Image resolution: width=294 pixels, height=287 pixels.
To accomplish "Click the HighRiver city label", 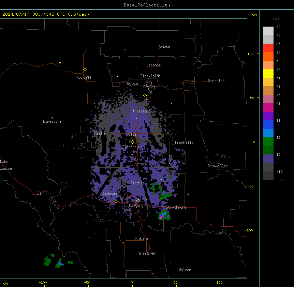I will (147, 253).
